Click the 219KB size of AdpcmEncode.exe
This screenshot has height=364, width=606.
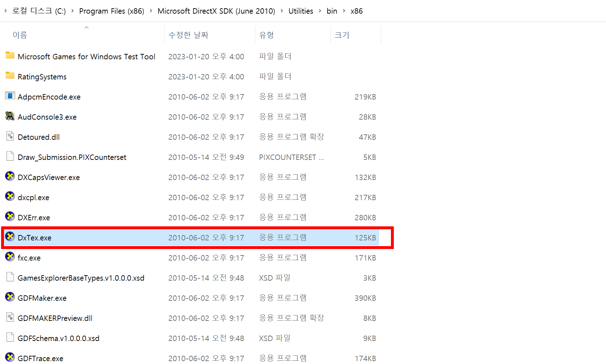(x=365, y=97)
